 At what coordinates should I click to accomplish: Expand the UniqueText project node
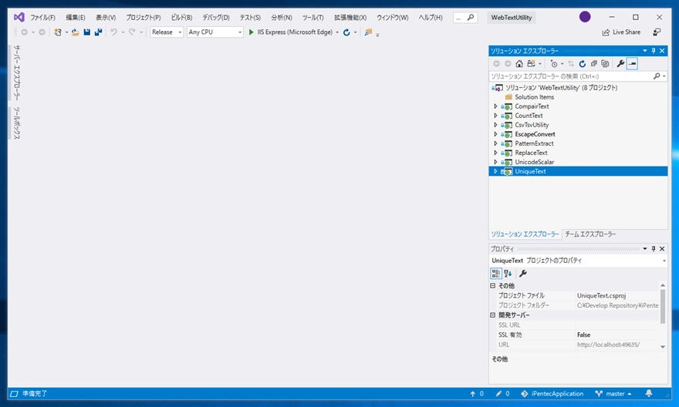pos(496,171)
